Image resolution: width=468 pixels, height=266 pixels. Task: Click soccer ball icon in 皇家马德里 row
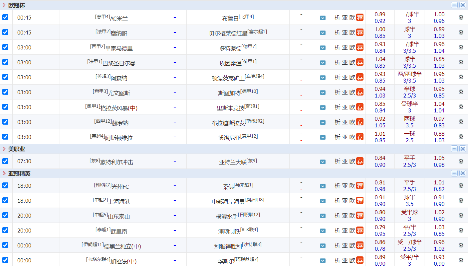click(x=461, y=47)
